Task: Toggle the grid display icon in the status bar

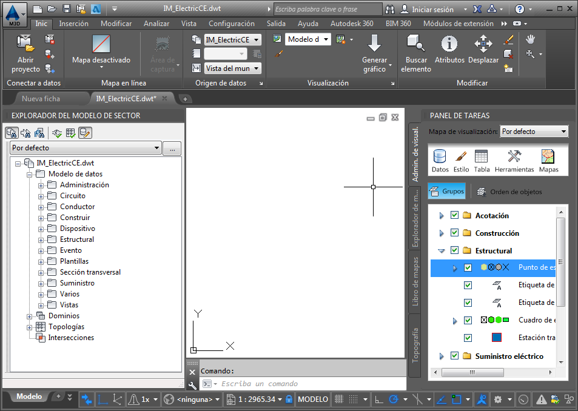Action: pyautogui.click(x=339, y=399)
